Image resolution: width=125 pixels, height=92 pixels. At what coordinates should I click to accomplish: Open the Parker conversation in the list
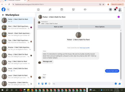(x=17, y=20)
